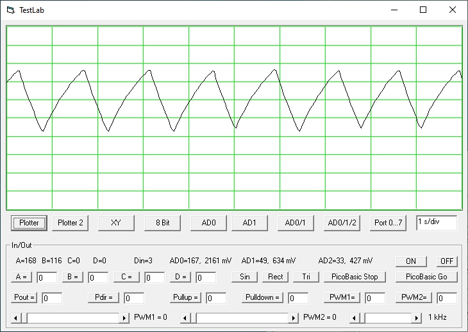This screenshot has height=332, width=468.
Task: Click right arrow of kHz frequency slider
Action: pos(417,318)
